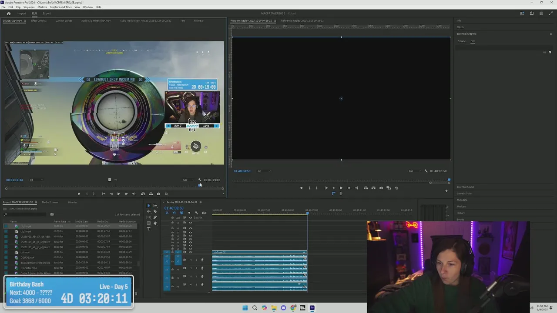Select the Rectangle tool
This screenshot has width=557, height=313.
tap(149, 223)
